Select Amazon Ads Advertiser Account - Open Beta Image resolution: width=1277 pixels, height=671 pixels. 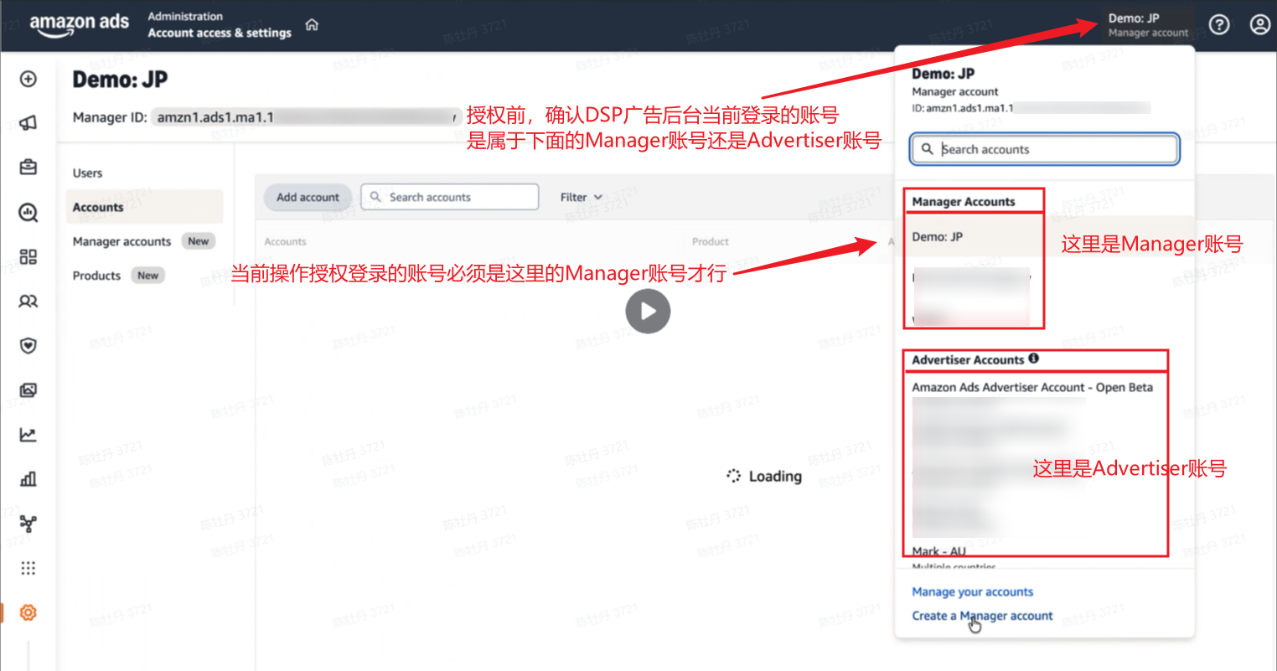1032,387
